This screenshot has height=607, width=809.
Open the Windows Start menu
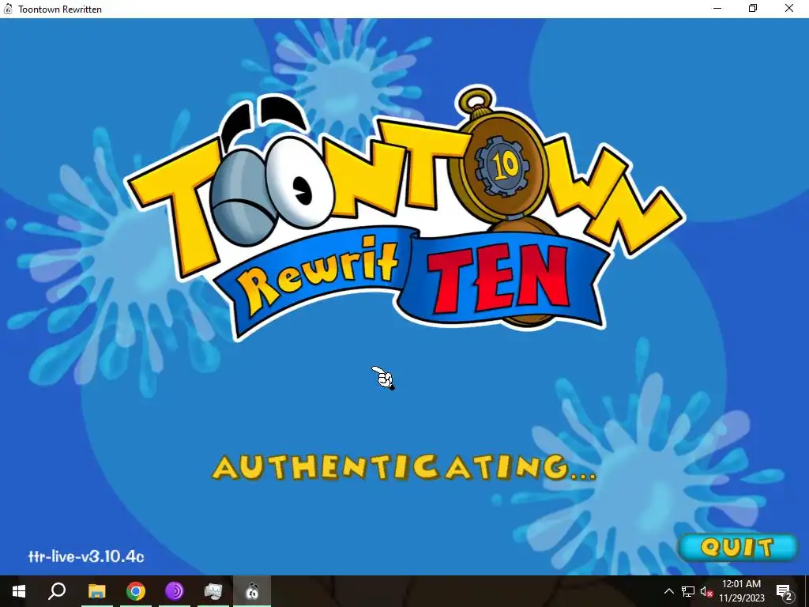(x=19, y=591)
